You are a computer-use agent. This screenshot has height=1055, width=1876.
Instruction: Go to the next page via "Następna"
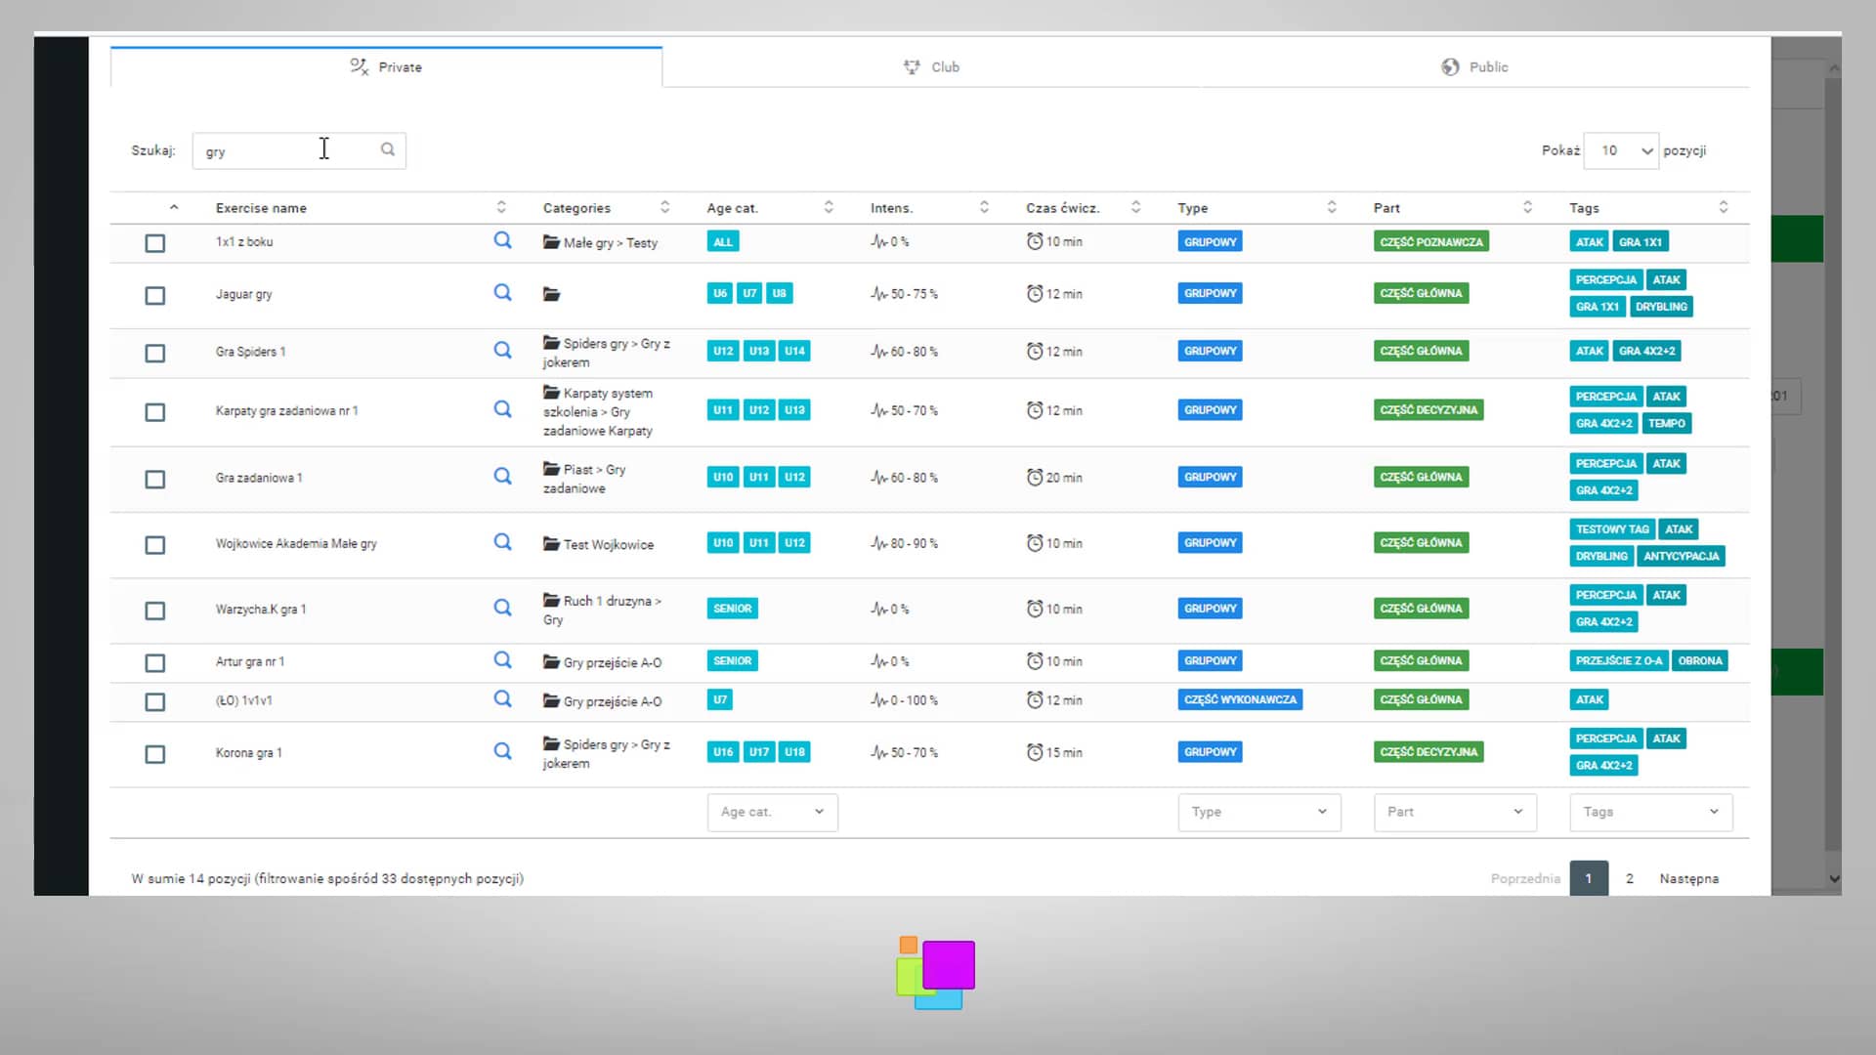pos(1688,878)
